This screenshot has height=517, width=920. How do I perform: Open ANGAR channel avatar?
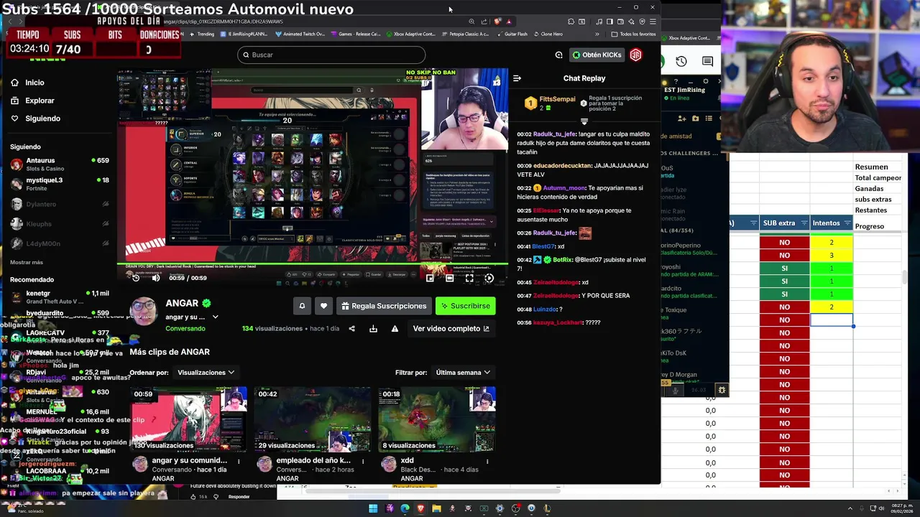pyautogui.click(x=144, y=310)
